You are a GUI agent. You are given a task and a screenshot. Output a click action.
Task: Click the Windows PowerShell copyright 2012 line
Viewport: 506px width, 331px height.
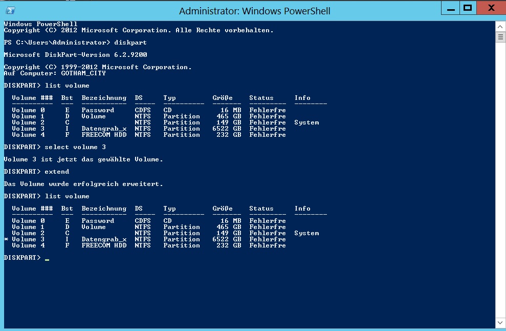pyautogui.click(x=139, y=30)
